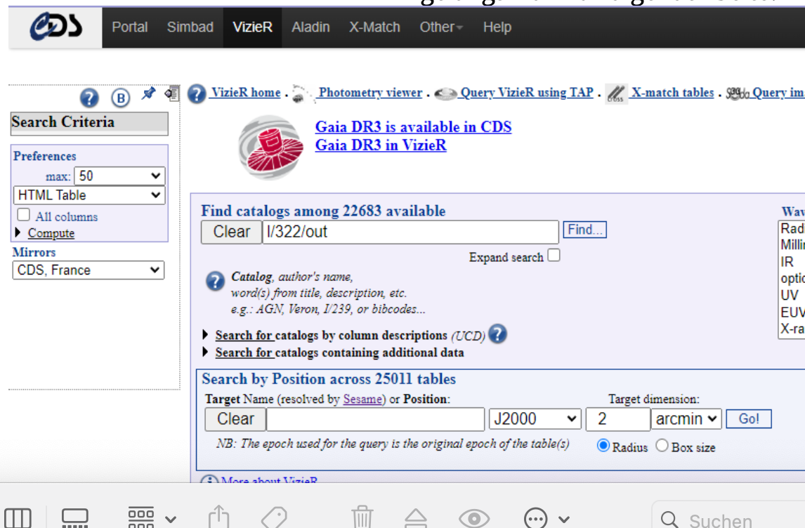This screenshot has width=805, height=528.
Task: Click the eject icon in bottom toolbar
Action: pos(416,517)
